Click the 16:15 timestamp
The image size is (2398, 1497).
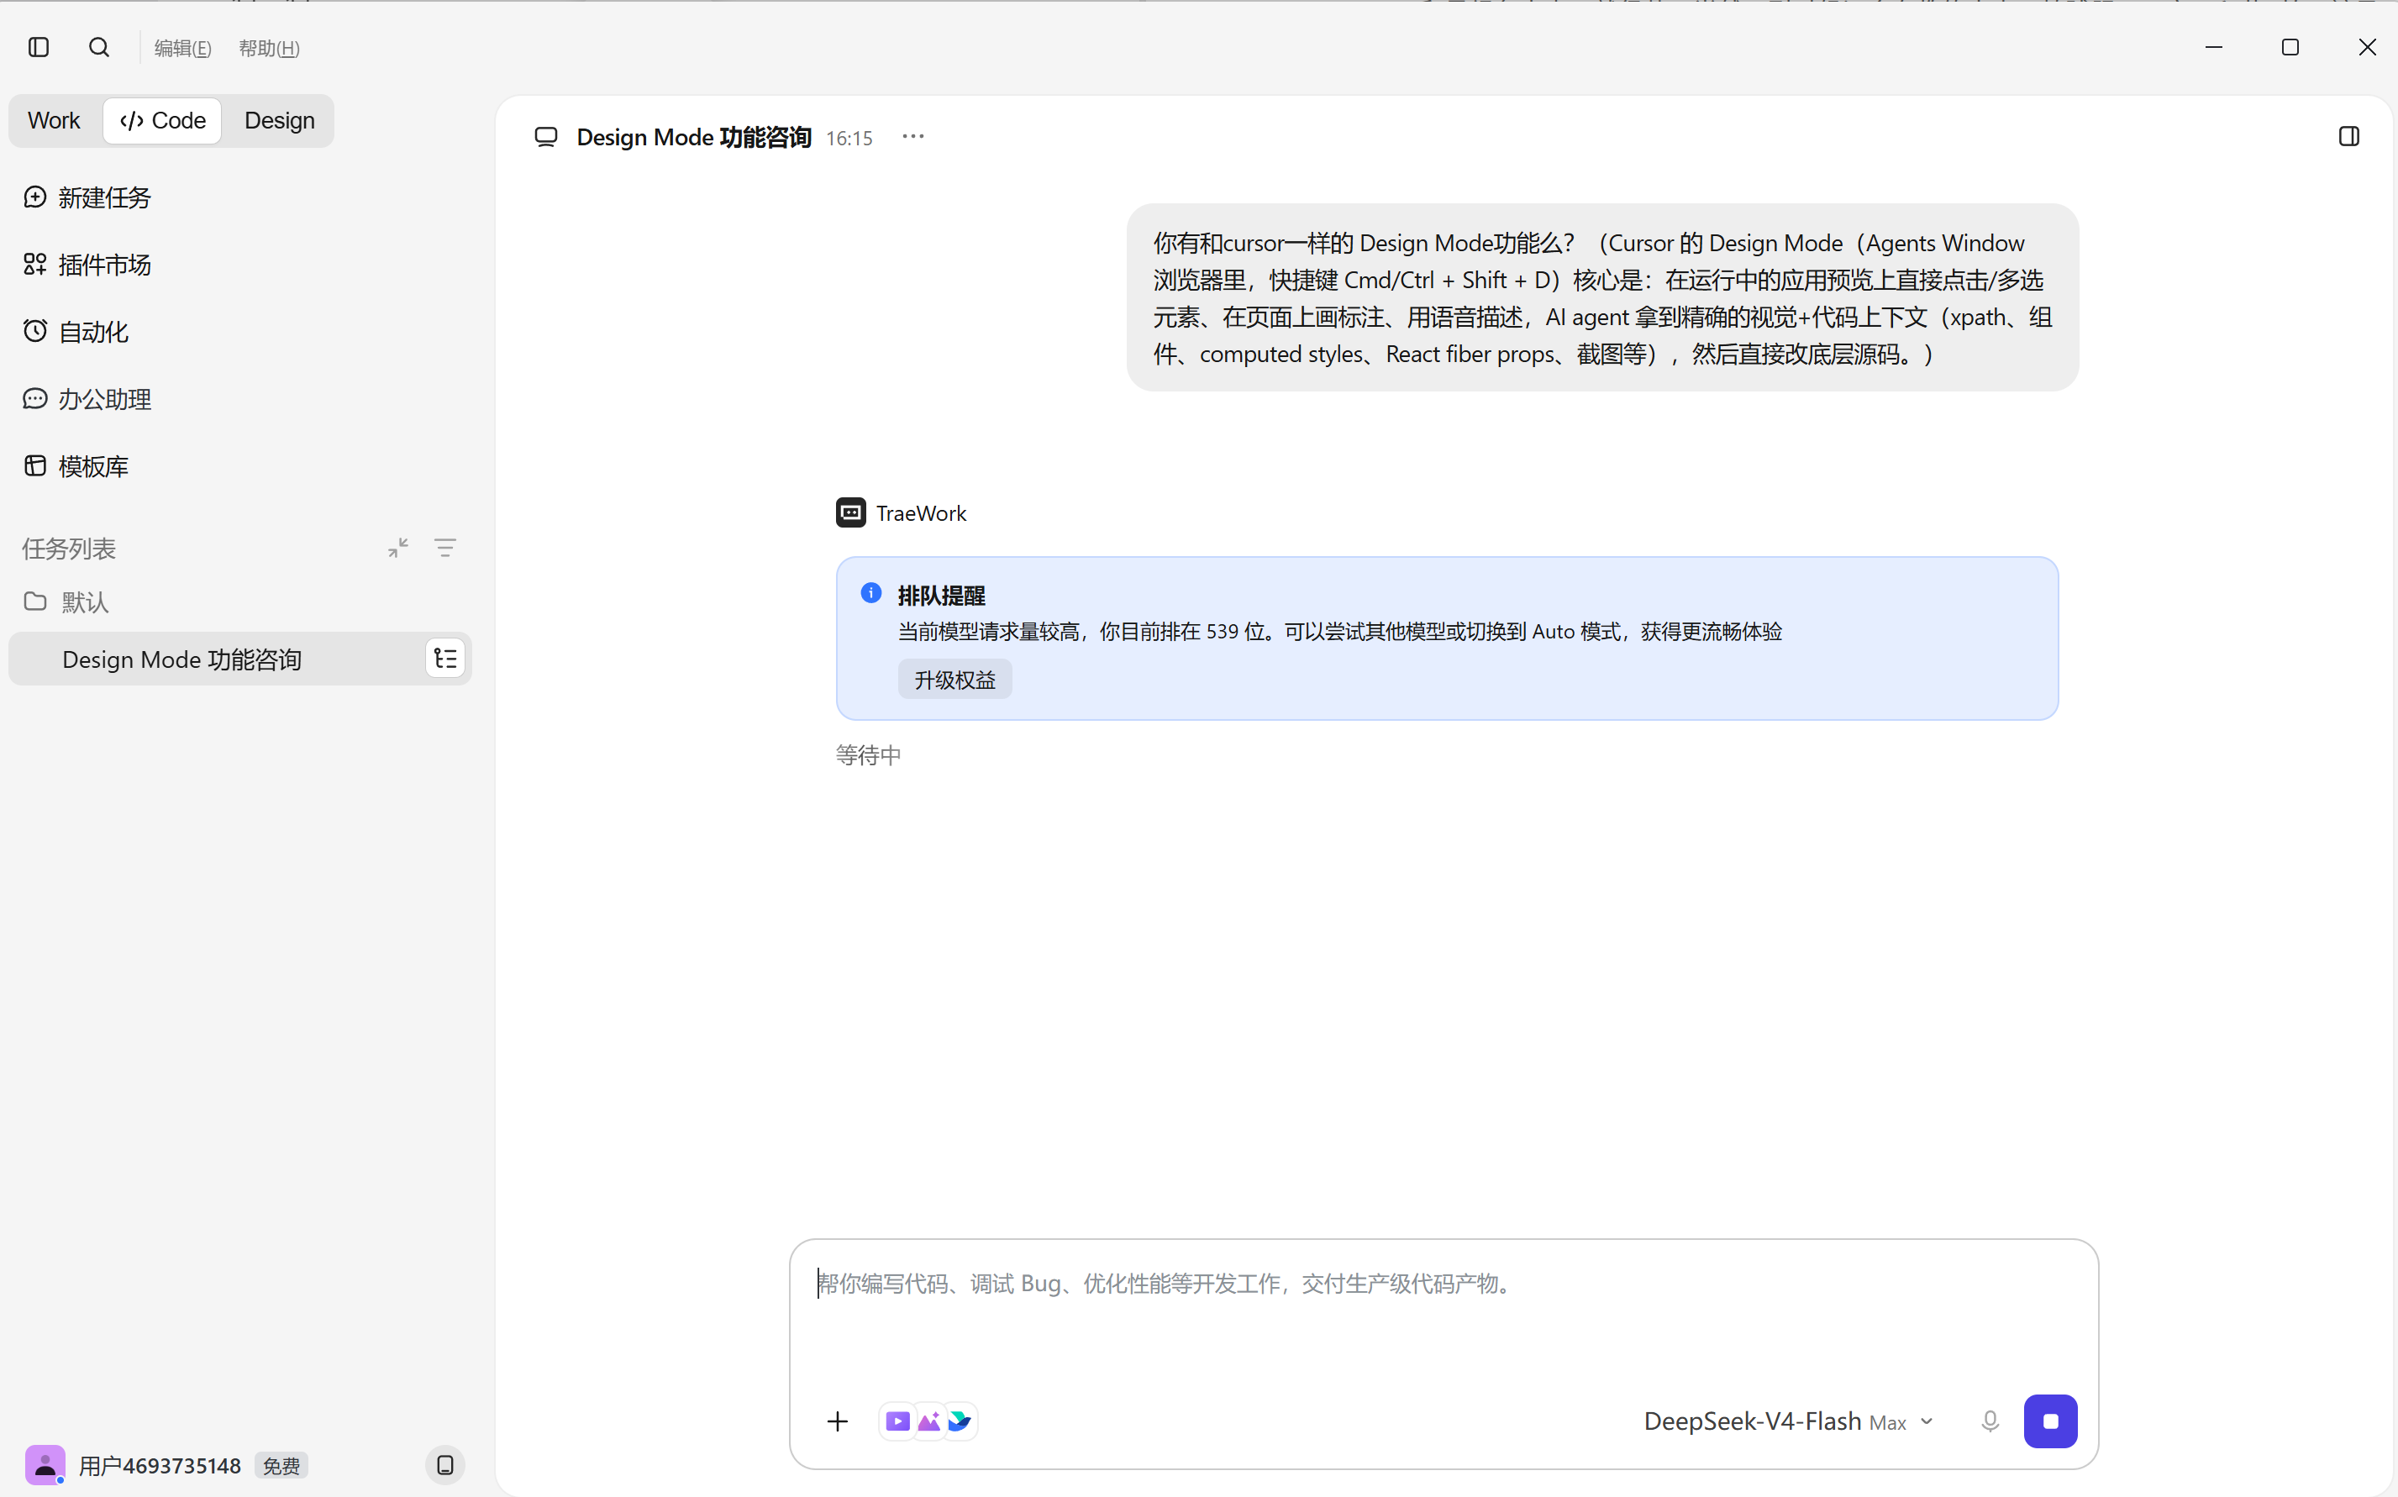point(849,139)
